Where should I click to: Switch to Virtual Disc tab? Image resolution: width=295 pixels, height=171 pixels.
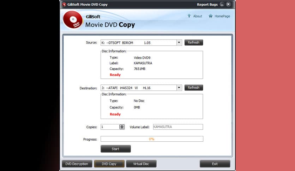(141, 164)
